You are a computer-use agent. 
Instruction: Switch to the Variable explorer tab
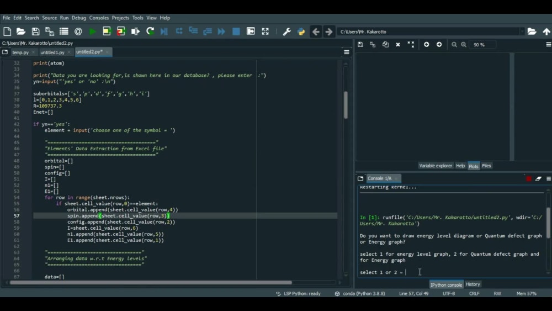coord(435,166)
